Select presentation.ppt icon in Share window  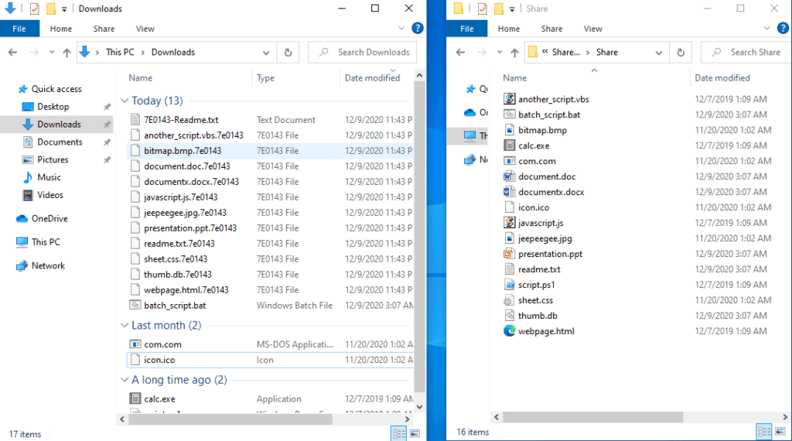click(509, 254)
